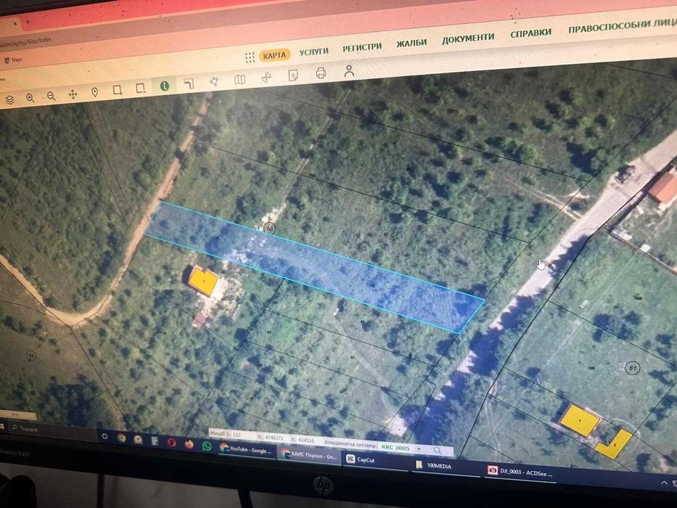
Task: Launch Chrome from the taskbar
Action: click(x=122, y=438)
